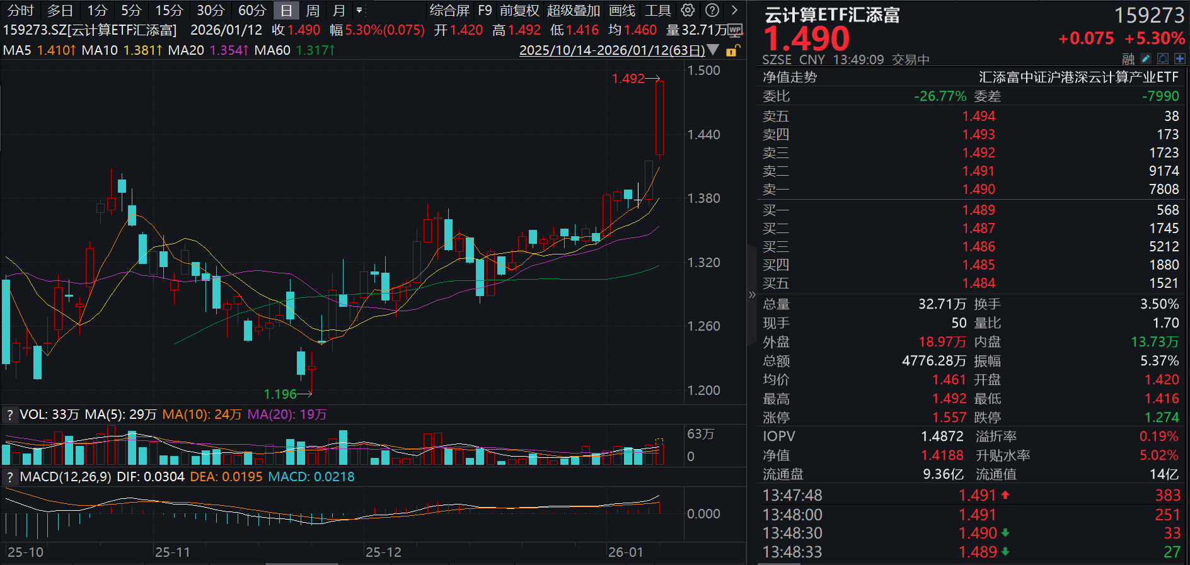Switch to 周 weekly chart tab
Viewport: 1190px width, 565px height.
point(313,10)
